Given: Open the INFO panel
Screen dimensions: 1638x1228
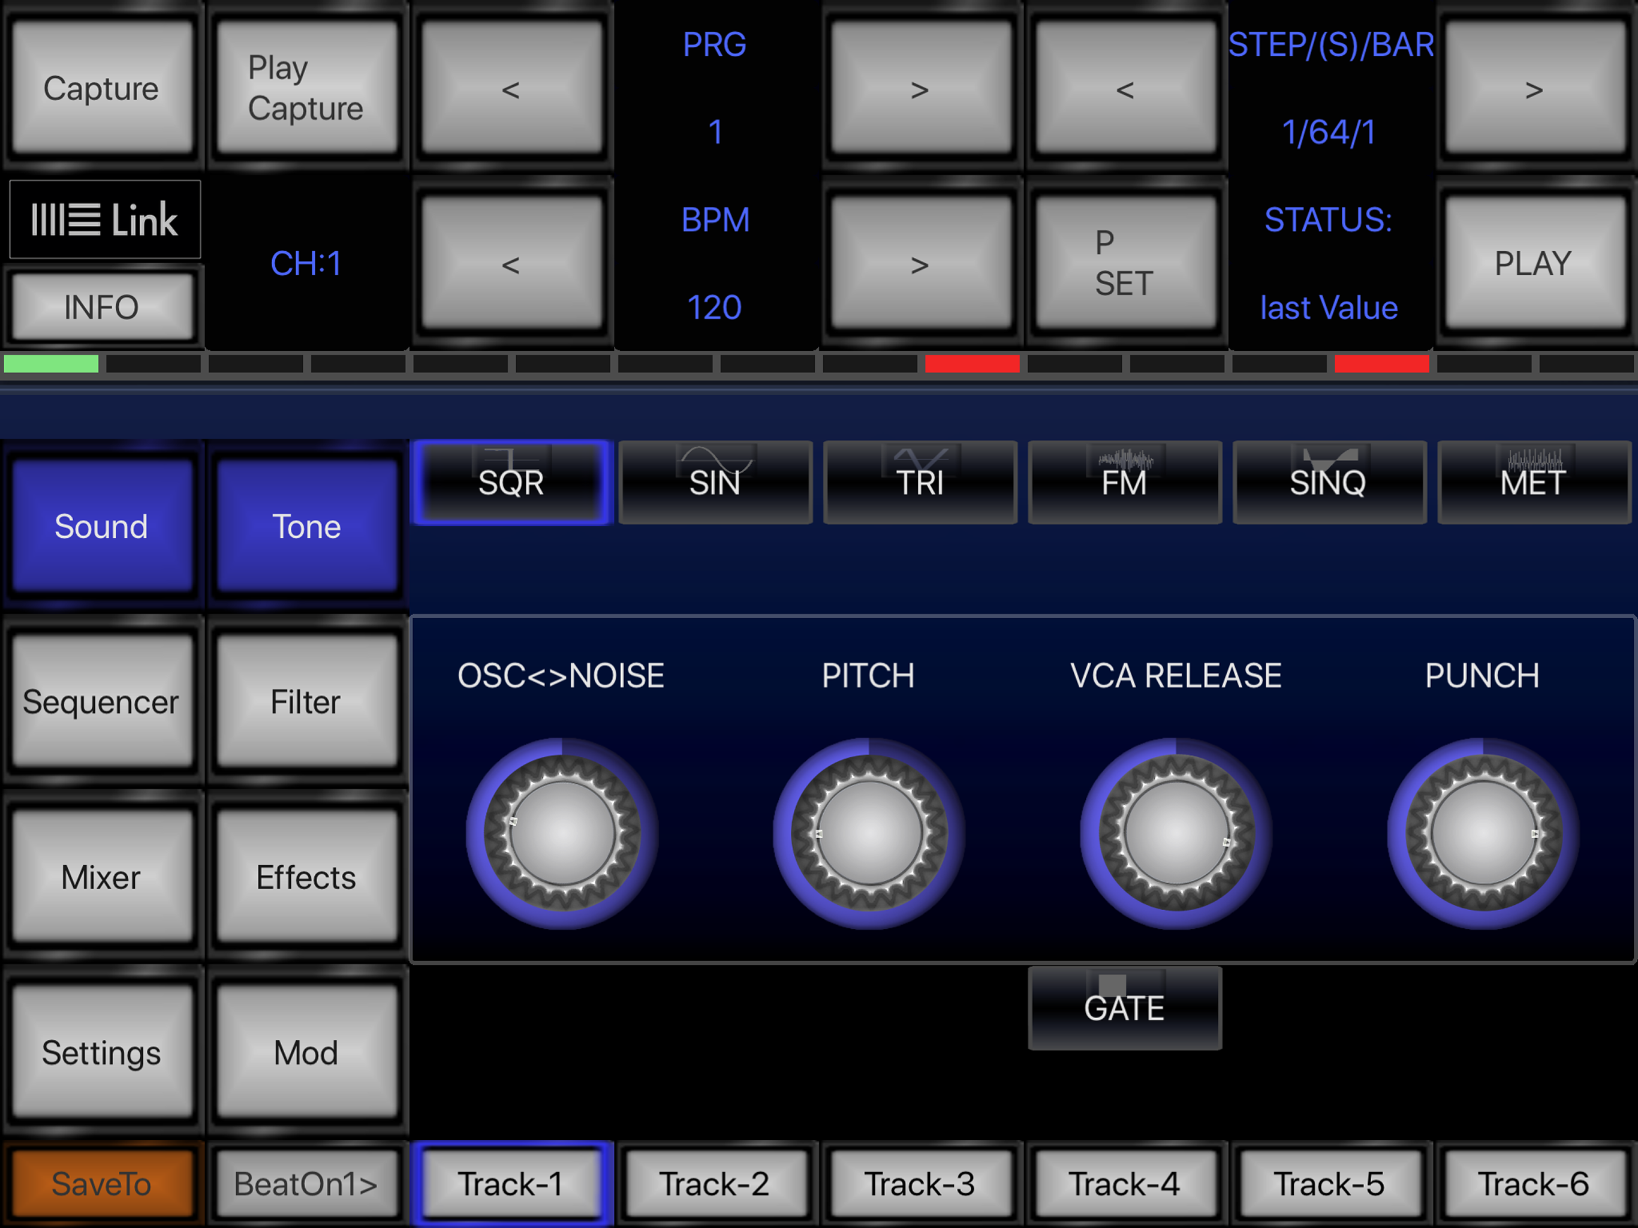Looking at the screenshot, I should [102, 306].
